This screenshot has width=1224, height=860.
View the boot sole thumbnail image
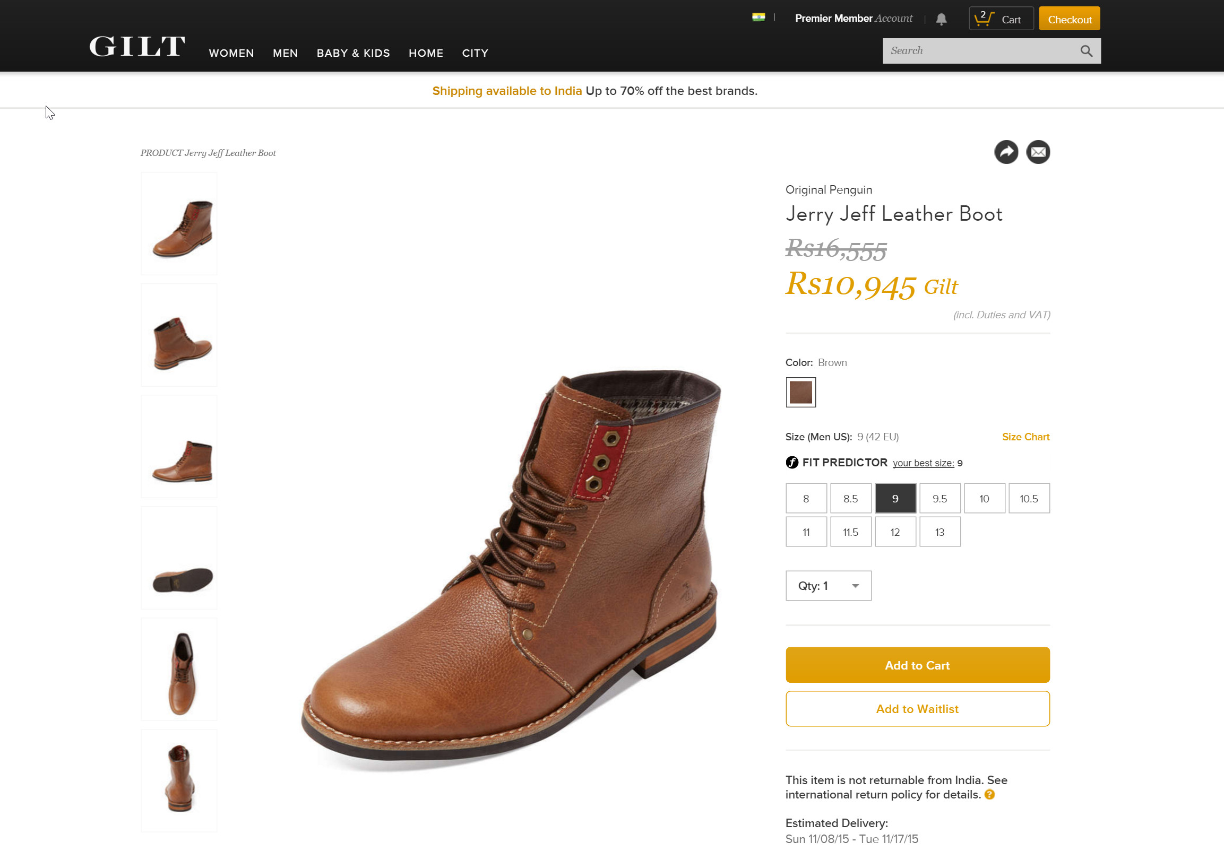tap(178, 557)
